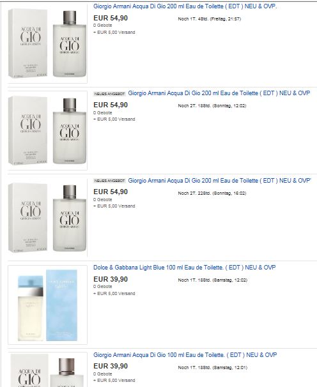Viewport: 317px width, 387px height.
Task: Click remaining time text showing Samstag, 12:01
Action: pos(212,367)
